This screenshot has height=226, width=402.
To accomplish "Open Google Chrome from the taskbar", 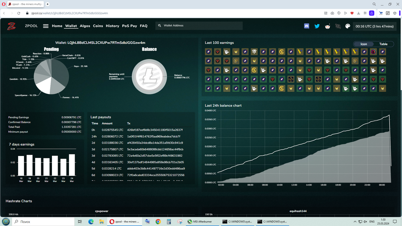I will click(x=158, y=222).
